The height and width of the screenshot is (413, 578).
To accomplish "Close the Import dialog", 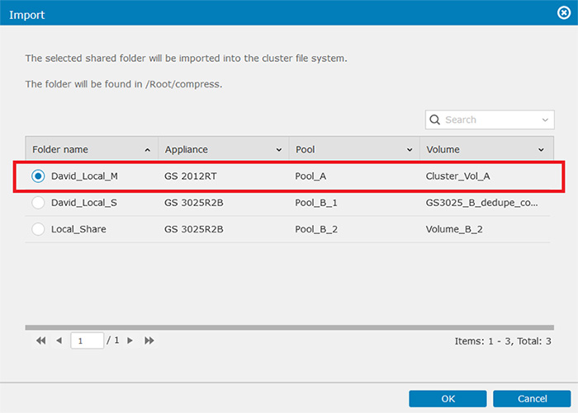I will coord(564,13).
